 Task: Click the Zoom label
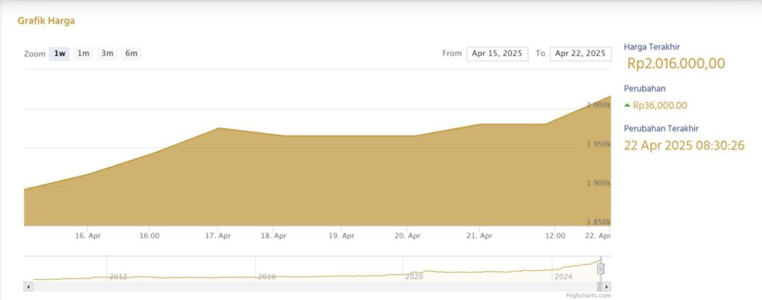click(x=34, y=54)
